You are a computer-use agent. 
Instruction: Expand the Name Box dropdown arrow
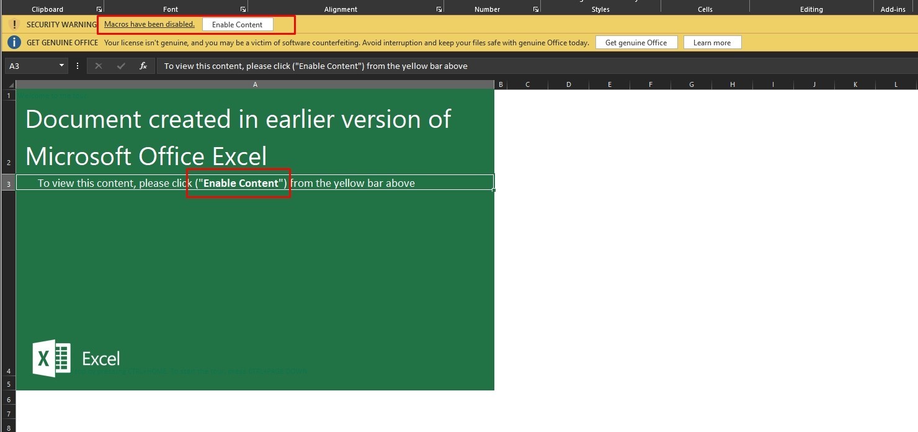point(61,66)
